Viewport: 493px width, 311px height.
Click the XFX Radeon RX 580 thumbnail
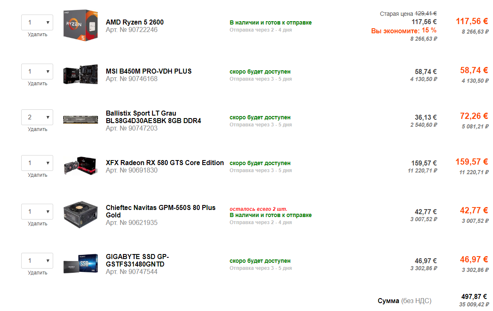coord(81,165)
